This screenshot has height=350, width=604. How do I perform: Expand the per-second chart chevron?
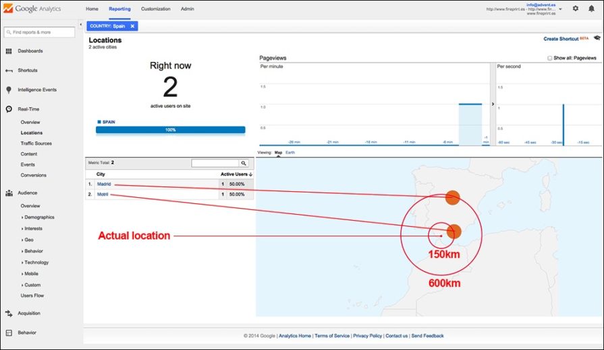pyautogui.click(x=493, y=104)
